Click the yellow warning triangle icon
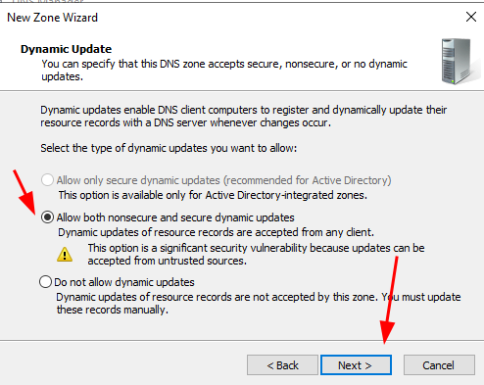 [65, 255]
